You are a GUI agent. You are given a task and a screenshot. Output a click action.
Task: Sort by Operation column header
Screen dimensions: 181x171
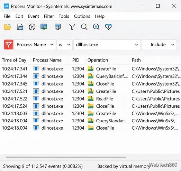coord(108,60)
